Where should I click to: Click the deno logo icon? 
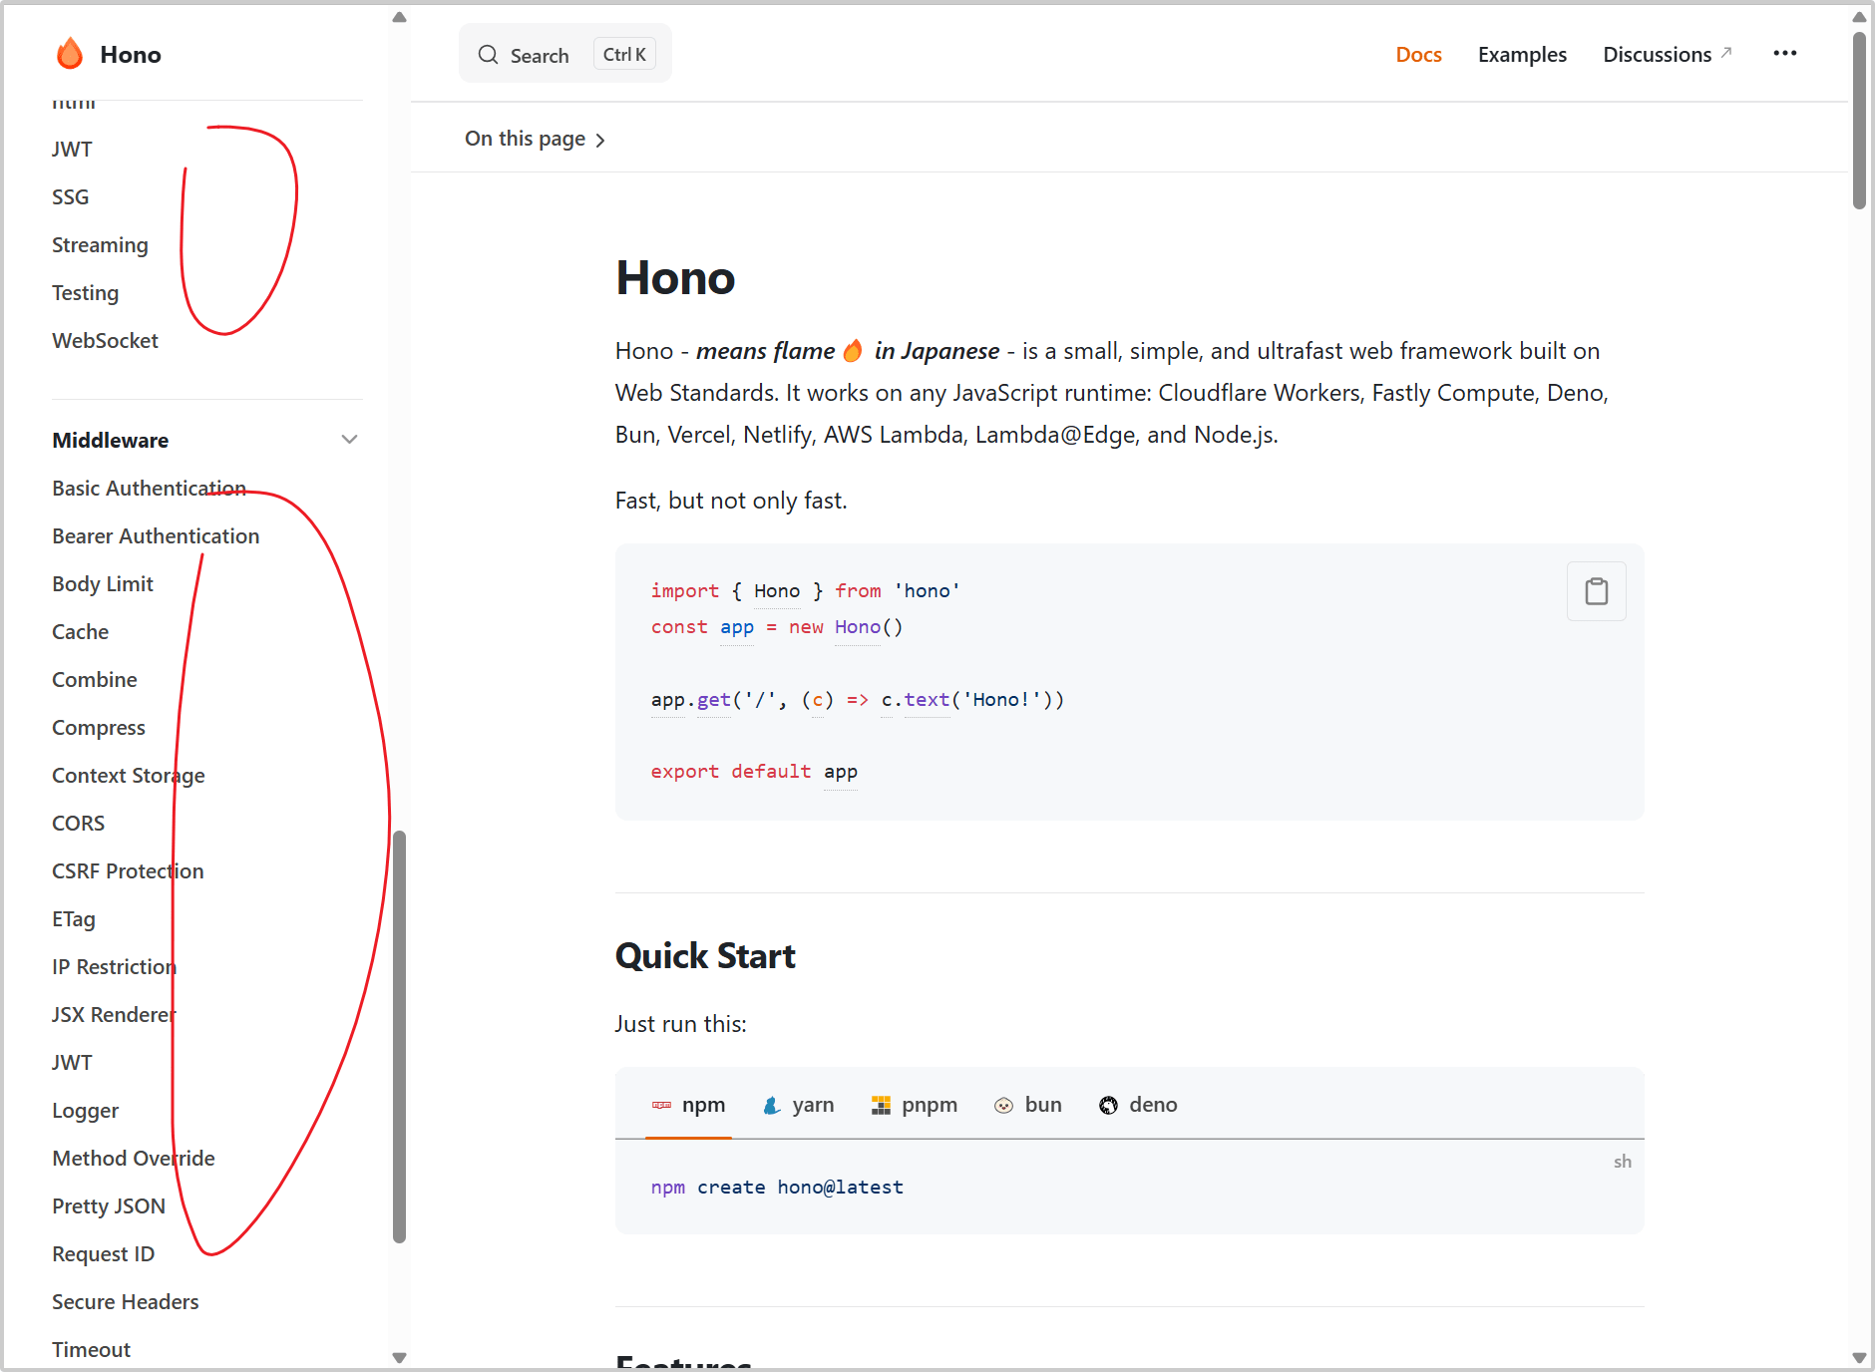coord(1108,1105)
